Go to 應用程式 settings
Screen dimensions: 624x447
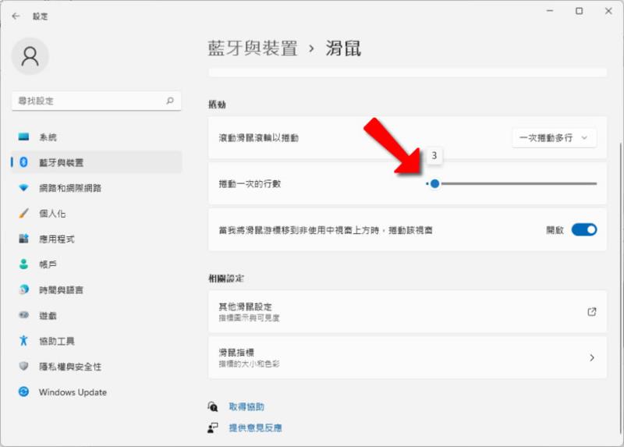click(x=96, y=239)
